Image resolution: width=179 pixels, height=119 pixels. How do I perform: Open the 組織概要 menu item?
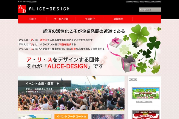pos(118,19)
